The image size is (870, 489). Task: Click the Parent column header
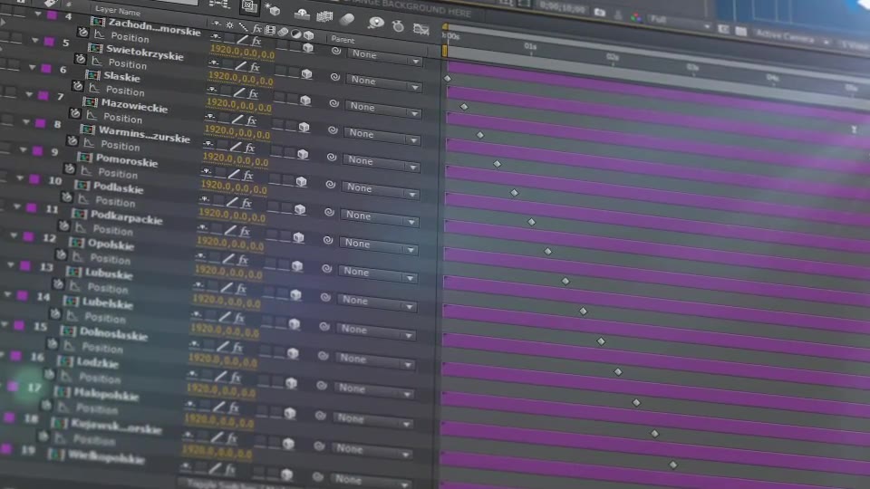click(x=343, y=39)
